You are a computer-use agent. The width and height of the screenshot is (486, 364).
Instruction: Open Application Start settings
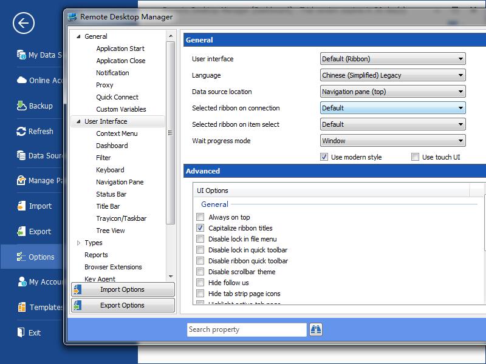click(x=120, y=49)
